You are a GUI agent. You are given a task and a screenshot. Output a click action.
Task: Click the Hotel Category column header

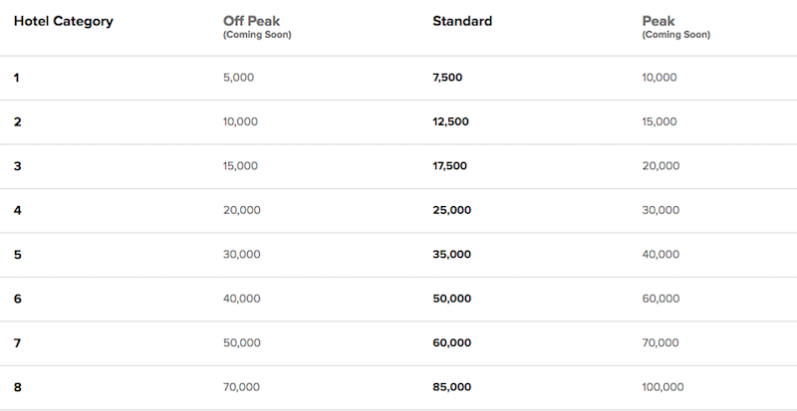[63, 21]
